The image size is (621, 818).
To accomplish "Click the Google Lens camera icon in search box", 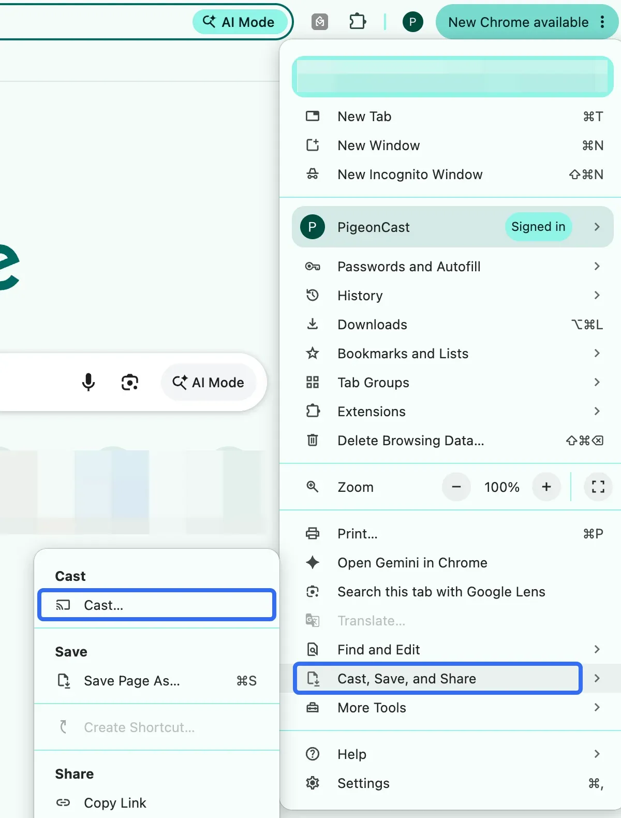I will tap(130, 382).
